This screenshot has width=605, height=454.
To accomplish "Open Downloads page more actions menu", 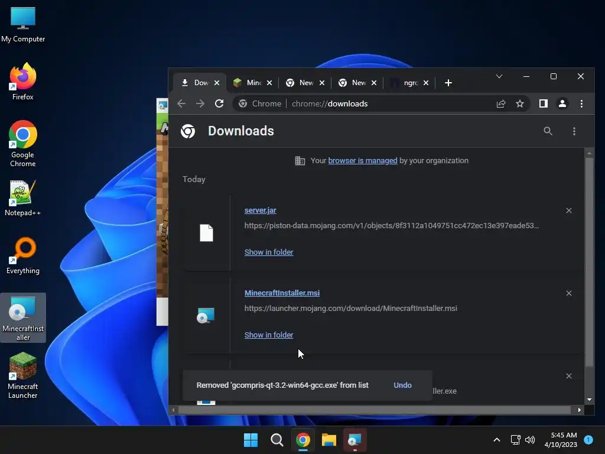I will point(574,131).
